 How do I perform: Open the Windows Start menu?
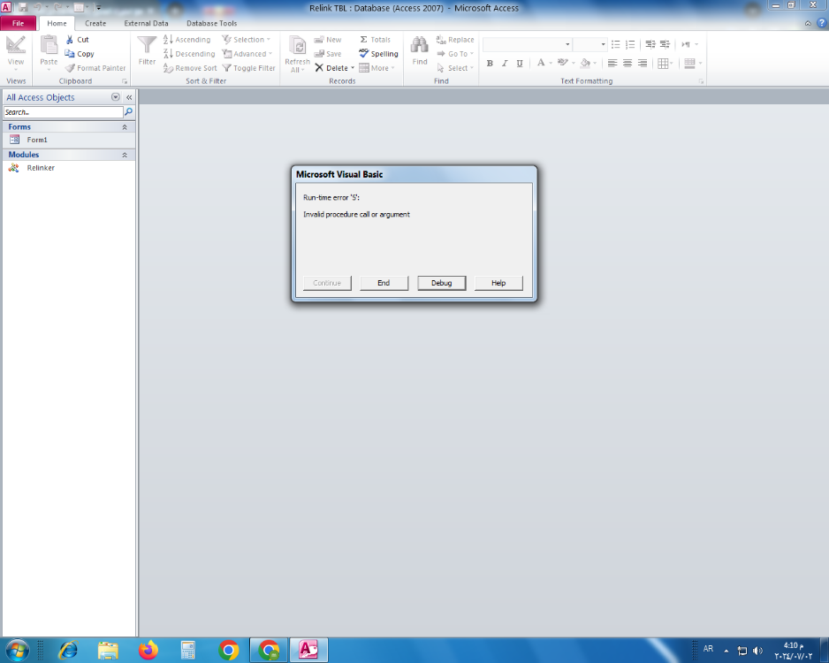(17, 651)
